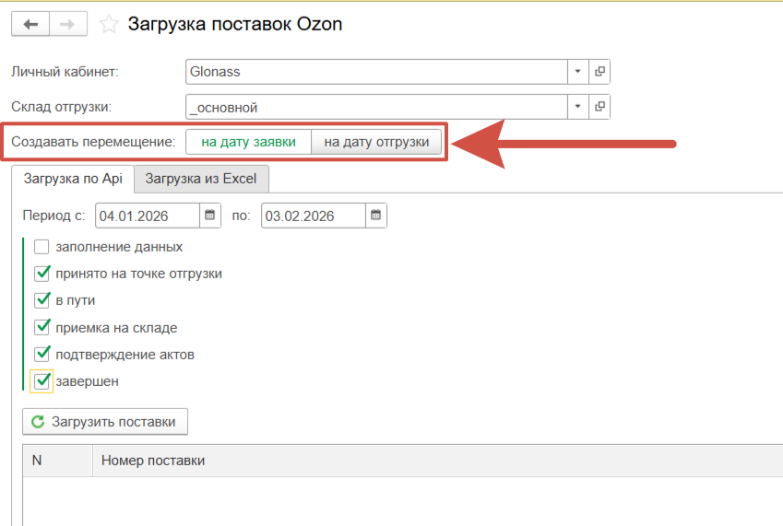This screenshot has width=783, height=526.
Task: Expand the Личный кабинет dropdown list
Action: (x=577, y=71)
